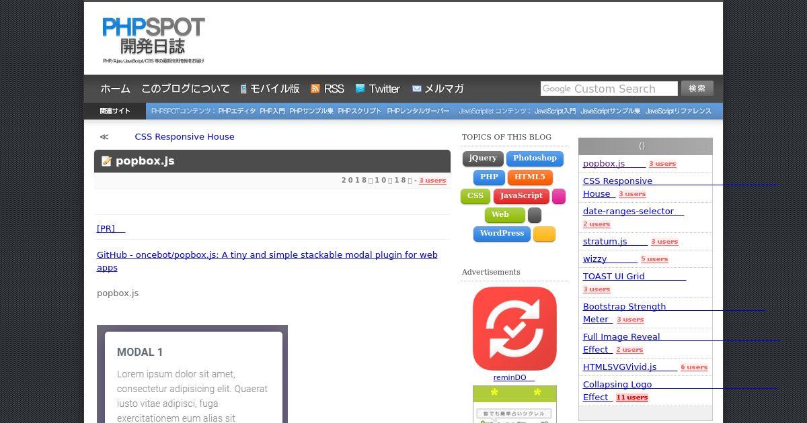807x423 pixels.
Task: Open Full Image Reveal Effect entry
Action: (621, 343)
